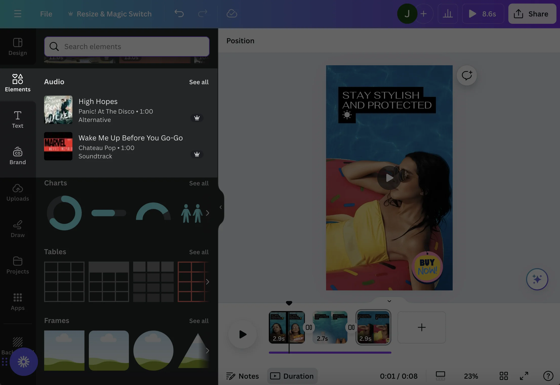Toggle the Notes panel
This screenshot has width=560, height=385.
[x=242, y=376]
